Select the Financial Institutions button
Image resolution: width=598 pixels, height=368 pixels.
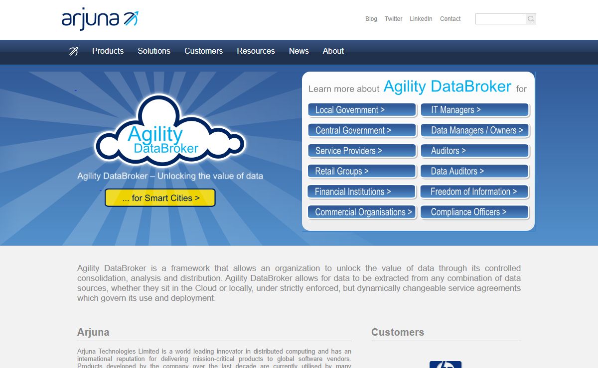362,191
